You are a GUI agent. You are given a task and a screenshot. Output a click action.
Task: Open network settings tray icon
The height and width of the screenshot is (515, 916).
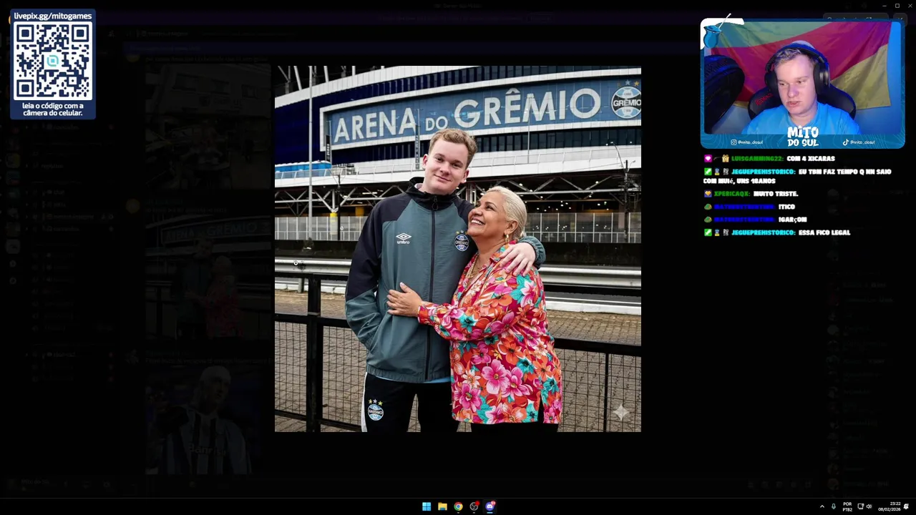[x=860, y=506]
